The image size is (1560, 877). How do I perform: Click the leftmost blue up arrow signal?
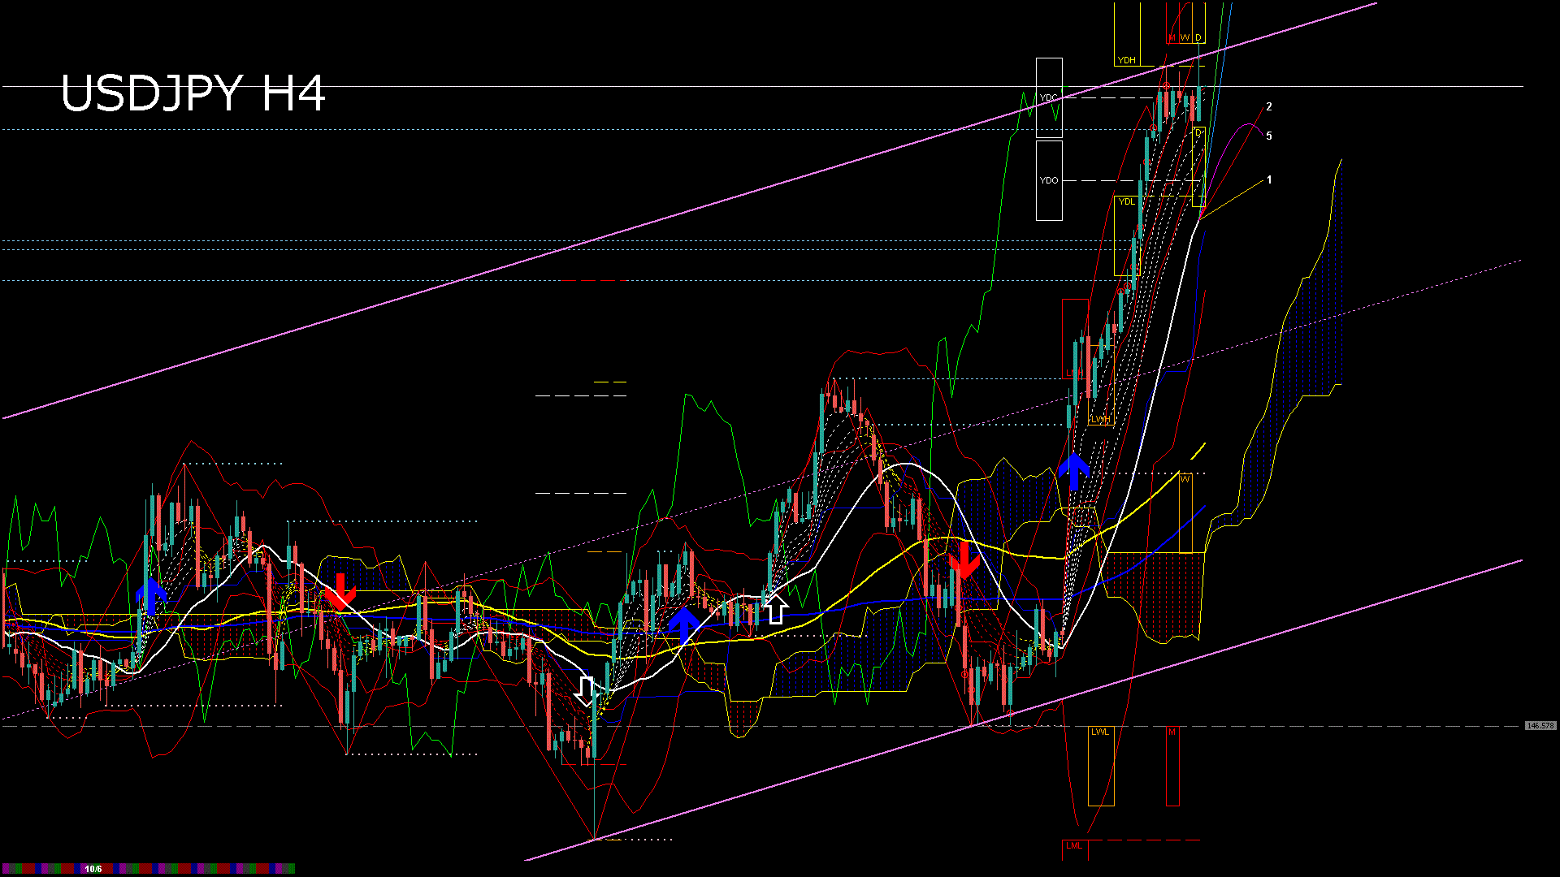pos(151,597)
